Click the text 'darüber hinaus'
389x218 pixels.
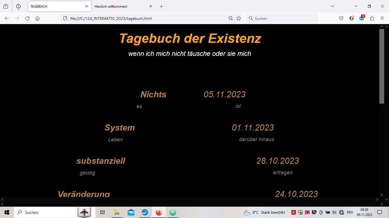256,139
